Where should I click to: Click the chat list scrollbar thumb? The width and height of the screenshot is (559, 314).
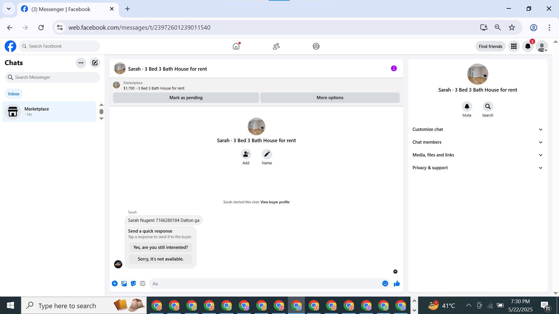click(101, 112)
